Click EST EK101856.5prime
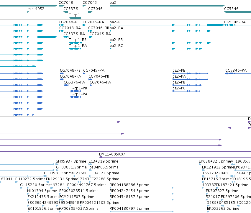 pyautogui.click(x=44, y=208)
